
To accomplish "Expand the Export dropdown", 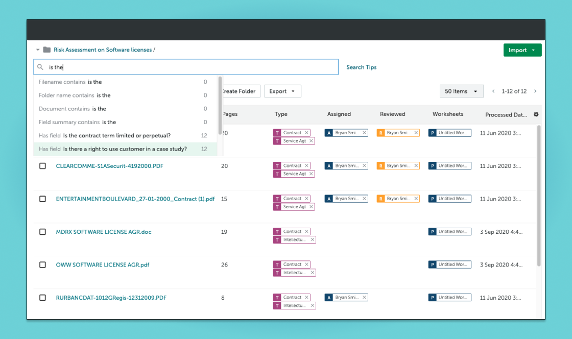I will point(282,91).
